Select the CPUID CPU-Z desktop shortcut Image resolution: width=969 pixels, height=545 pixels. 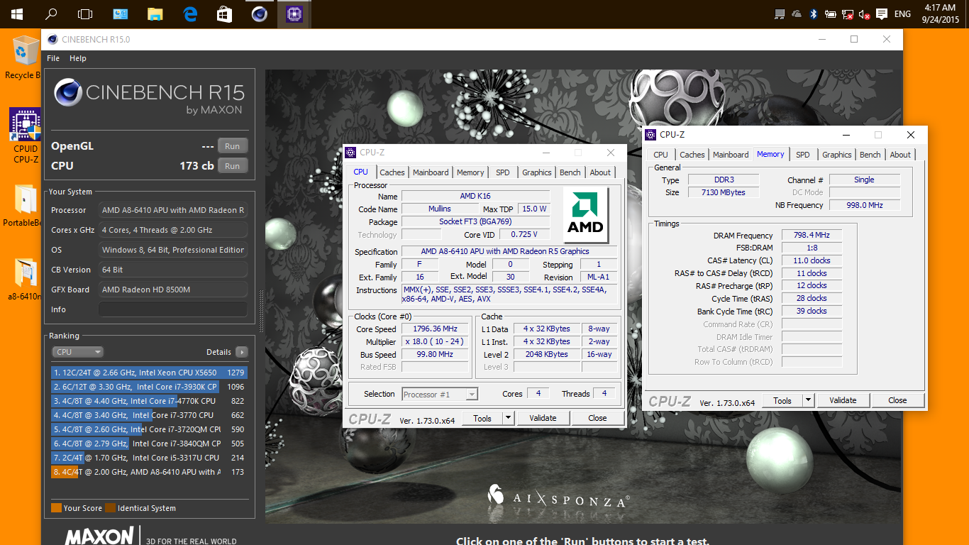point(25,136)
